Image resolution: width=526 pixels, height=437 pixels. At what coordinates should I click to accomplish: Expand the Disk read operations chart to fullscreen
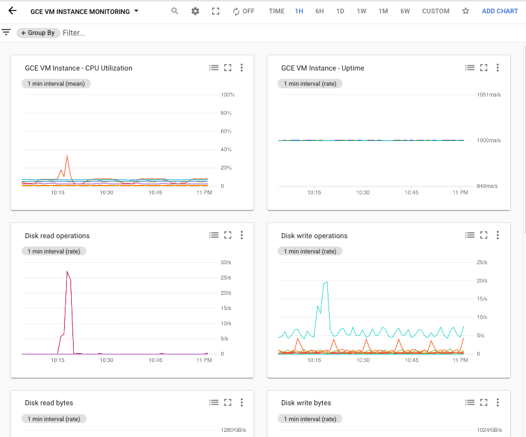click(x=227, y=235)
